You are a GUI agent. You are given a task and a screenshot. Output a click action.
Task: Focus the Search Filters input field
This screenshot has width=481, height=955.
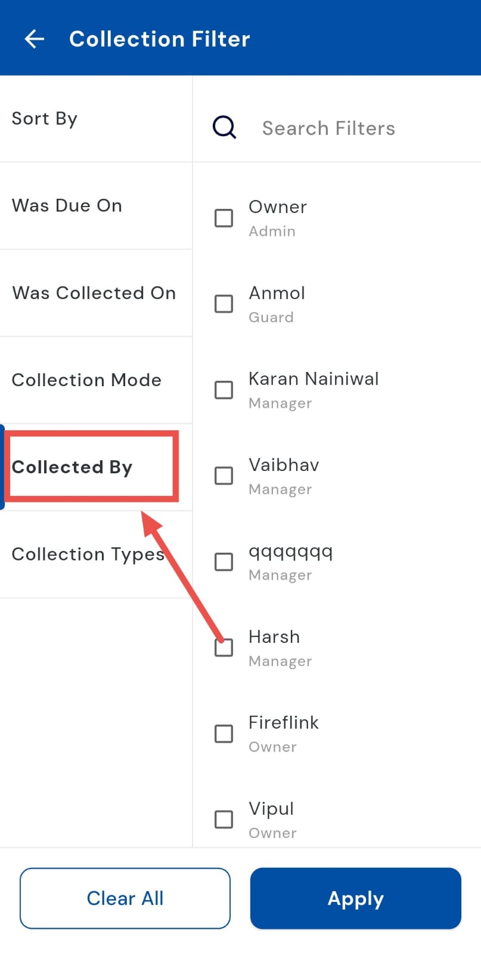tap(358, 128)
